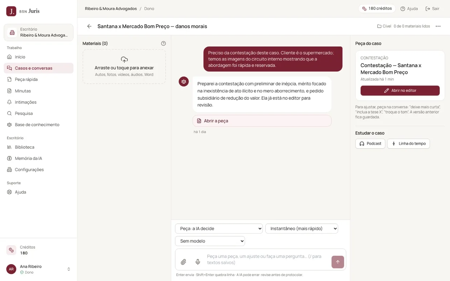Click the credits coin icon in the sidebar footer
450x281 pixels.
pos(11,250)
